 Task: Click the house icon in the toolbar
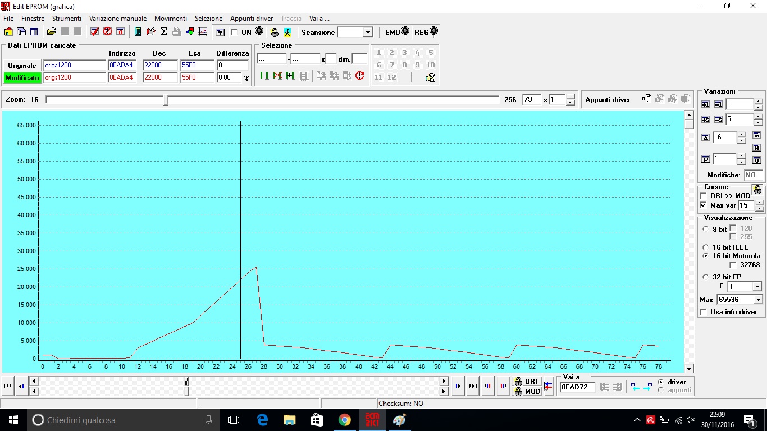[x=8, y=32]
